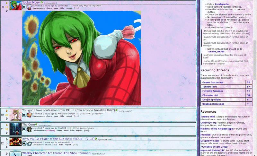Open user ArmchairGeneral9's profile
257x156 pixels.
(66, 114)
